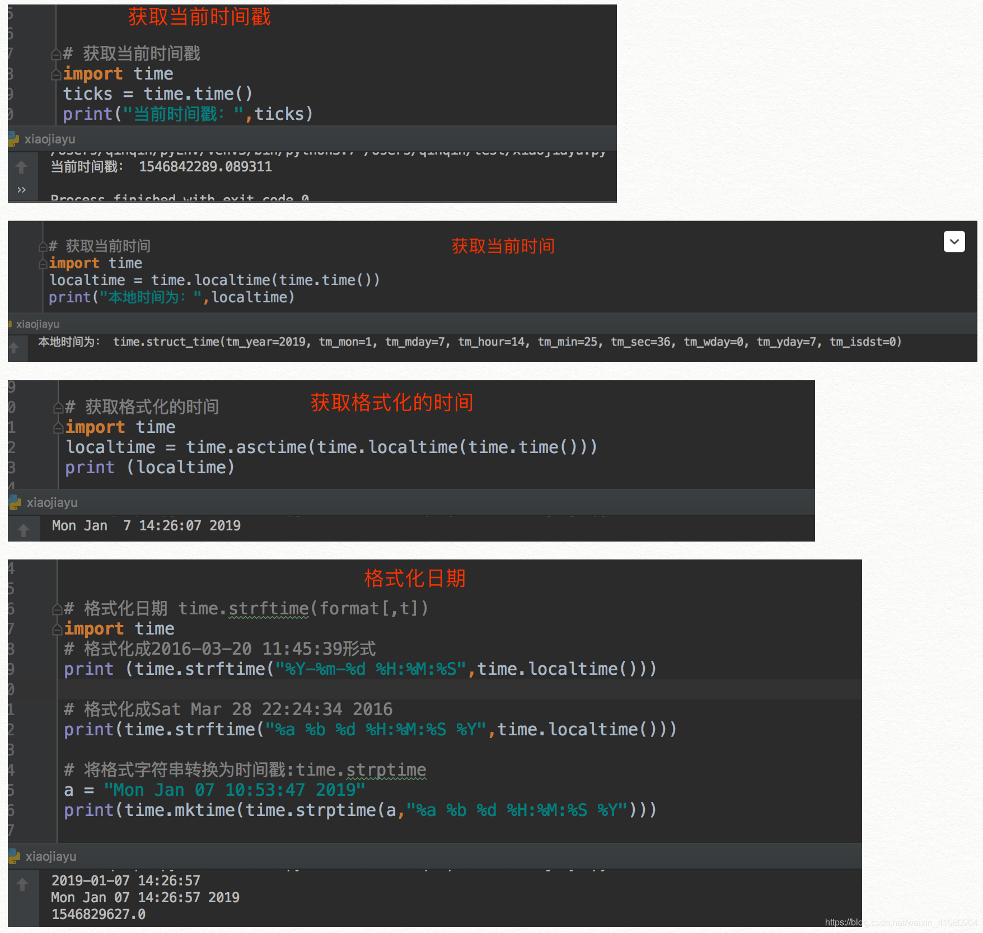Click Python icon beside third xiaojiayu tab
Screen dimensions: 983x933
click(15, 503)
